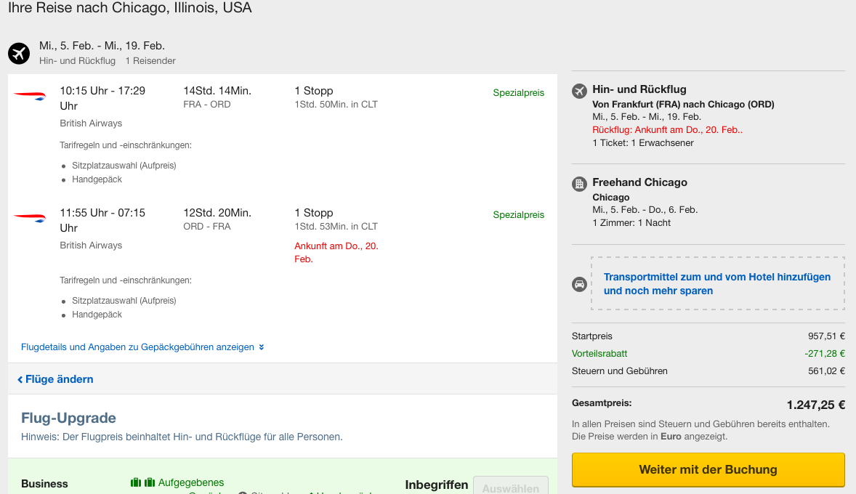856x494 pixels.
Task: Click the car icon for hotel transport
Action: (x=579, y=284)
